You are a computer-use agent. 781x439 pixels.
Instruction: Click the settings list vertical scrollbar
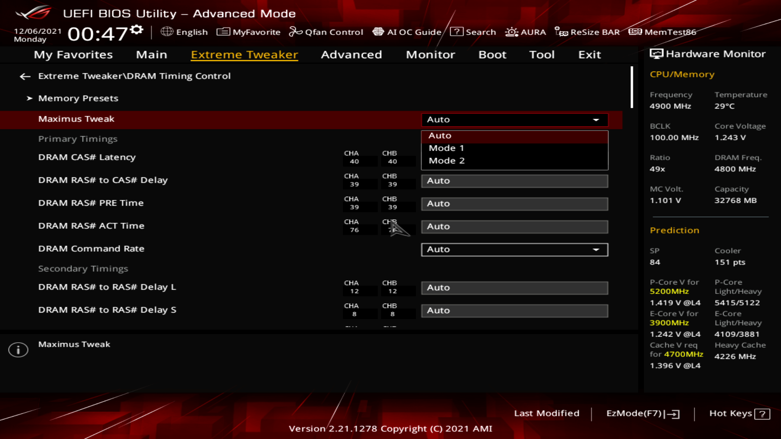tap(632, 87)
